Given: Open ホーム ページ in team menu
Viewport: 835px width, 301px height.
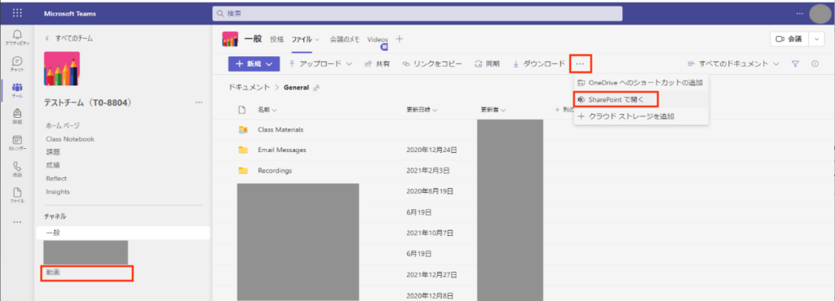Looking at the screenshot, I should [x=63, y=125].
